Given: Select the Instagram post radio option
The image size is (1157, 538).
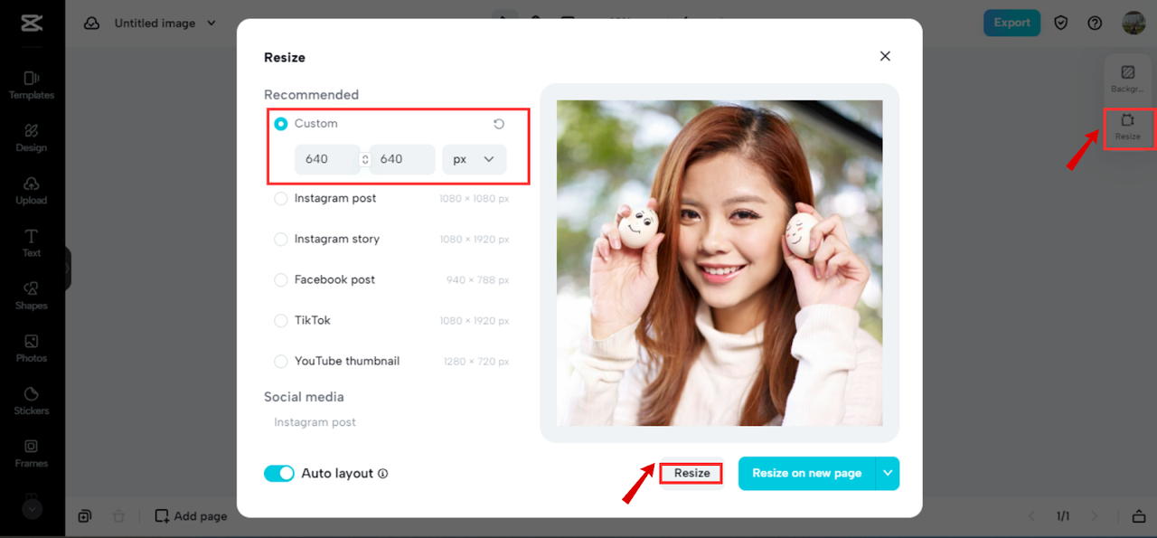Looking at the screenshot, I should (281, 198).
